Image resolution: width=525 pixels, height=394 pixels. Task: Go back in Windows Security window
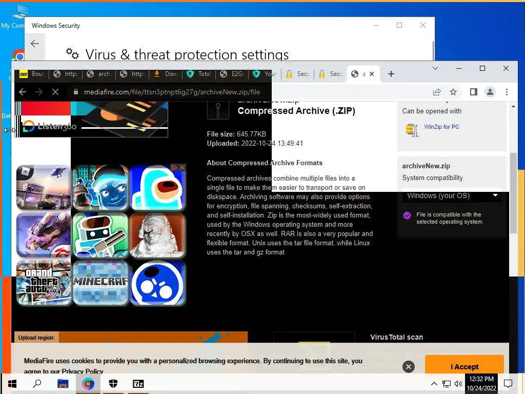(35, 44)
